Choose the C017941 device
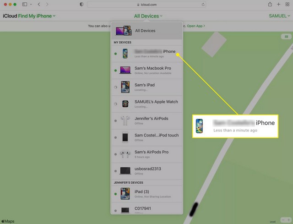 pos(147,208)
